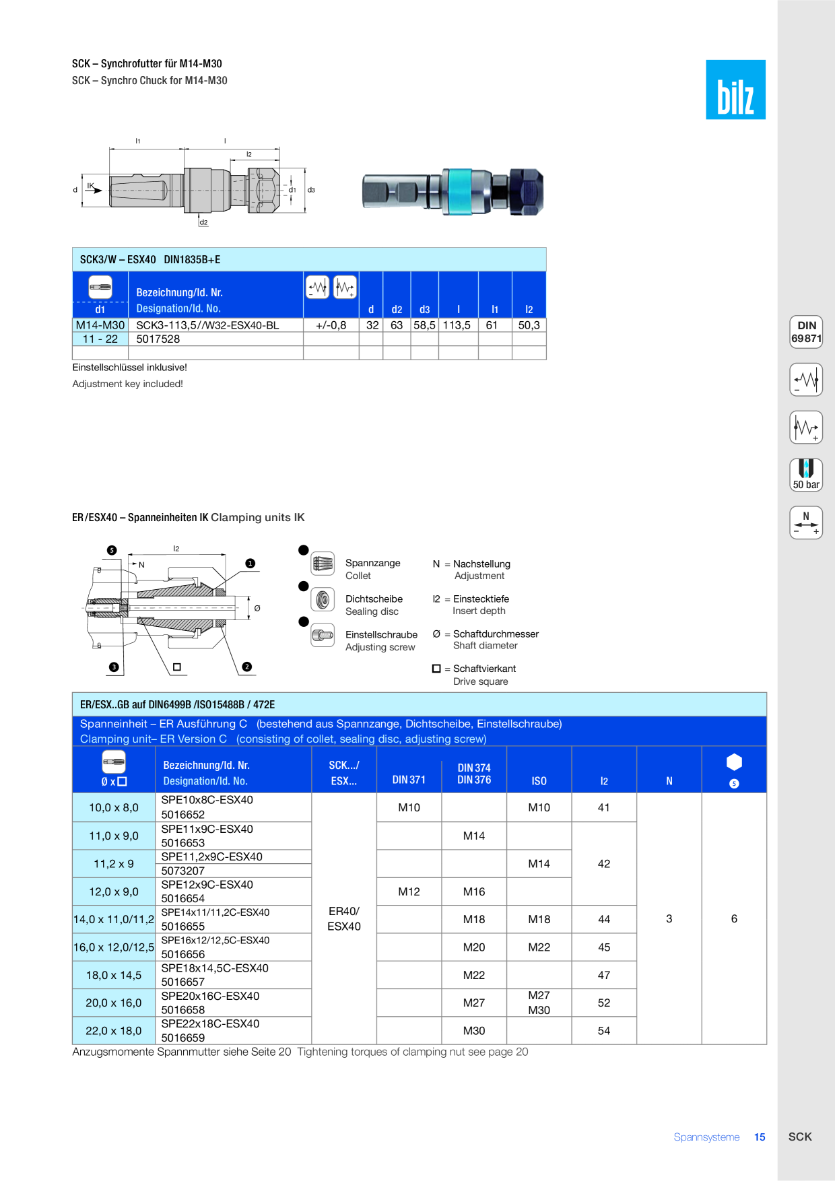This screenshot has height=1181, width=835.
Task: Click page number '15'
Action: (x=760, y=1137)
